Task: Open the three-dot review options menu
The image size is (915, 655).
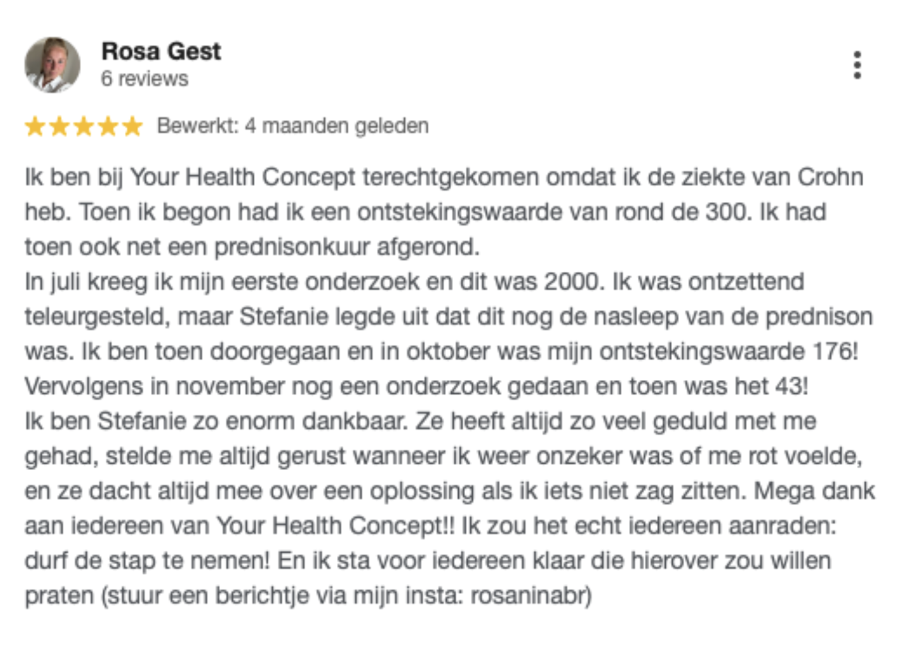Action: [x=856, y=65]
